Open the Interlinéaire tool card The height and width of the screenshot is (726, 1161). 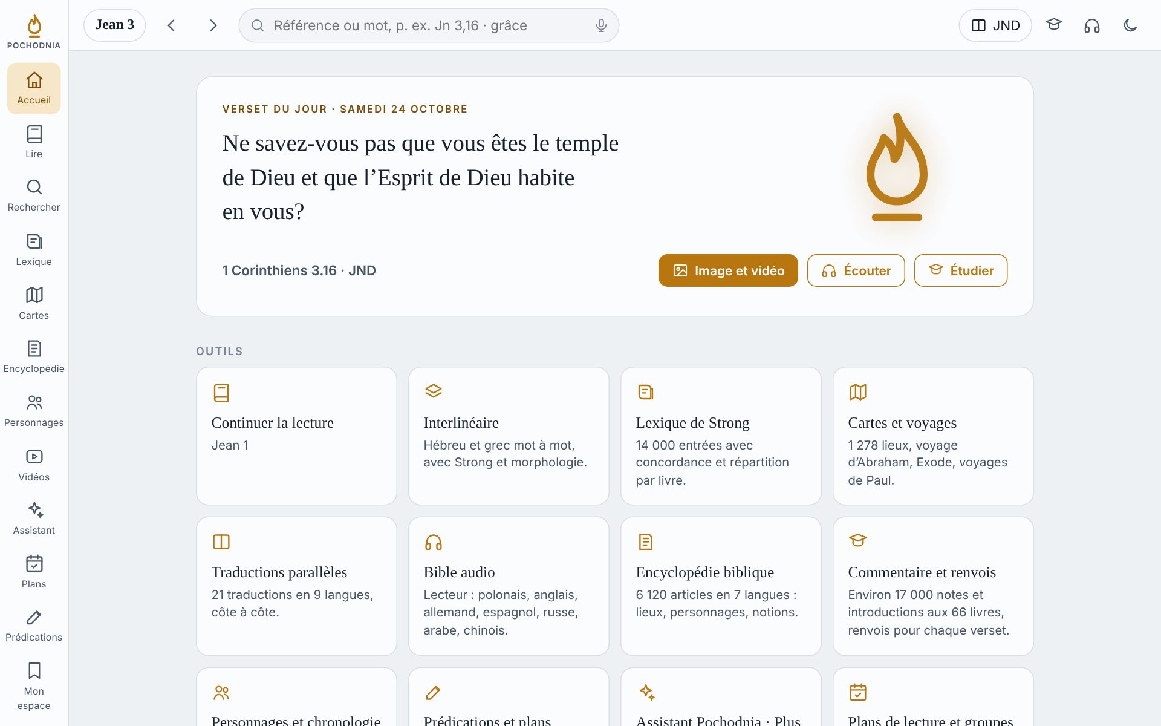click(x=509, y=436)
